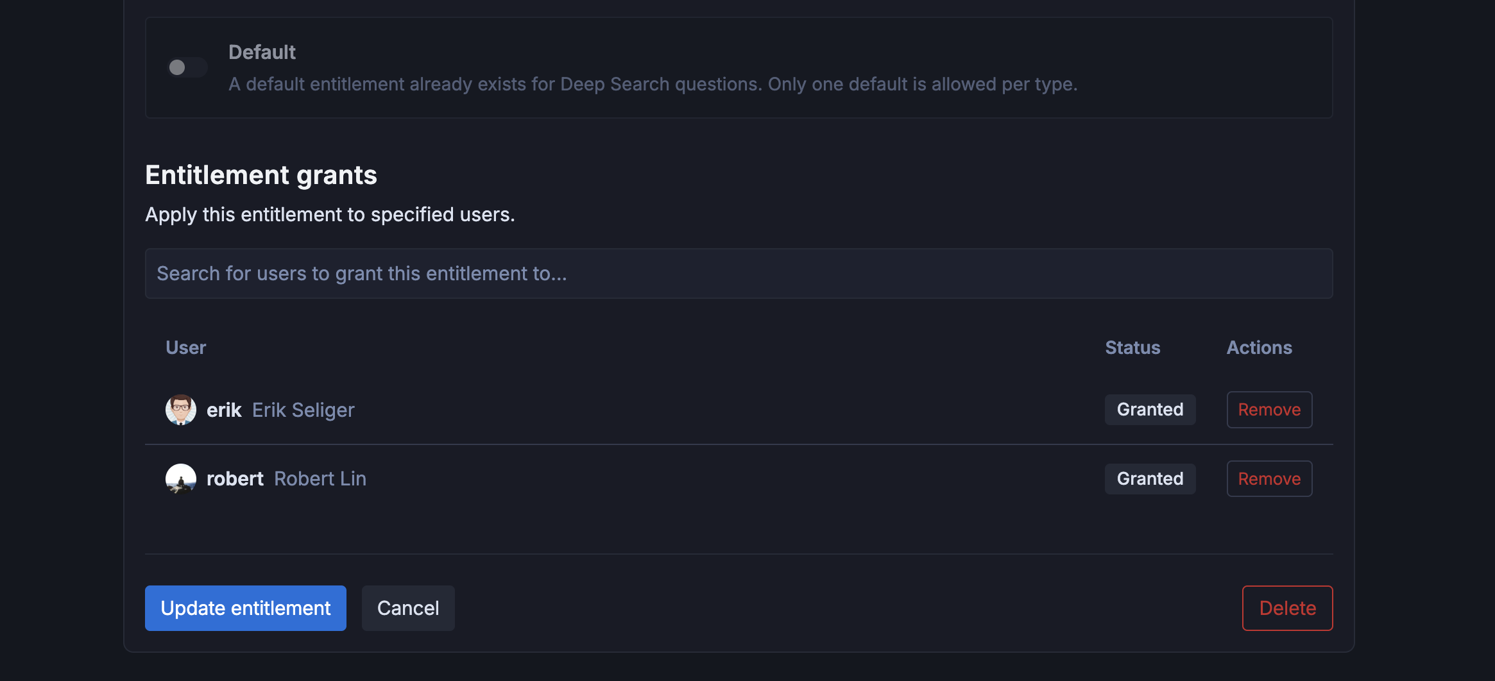Image resolution: width=1495 pixels, height=681 pixels.
Task: Click robert's profile avatar picture
Action: click(181, 478)
